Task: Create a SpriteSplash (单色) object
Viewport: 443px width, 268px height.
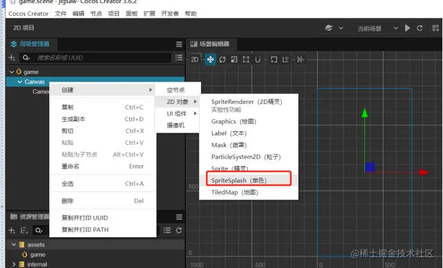Action: coord(248,181)
